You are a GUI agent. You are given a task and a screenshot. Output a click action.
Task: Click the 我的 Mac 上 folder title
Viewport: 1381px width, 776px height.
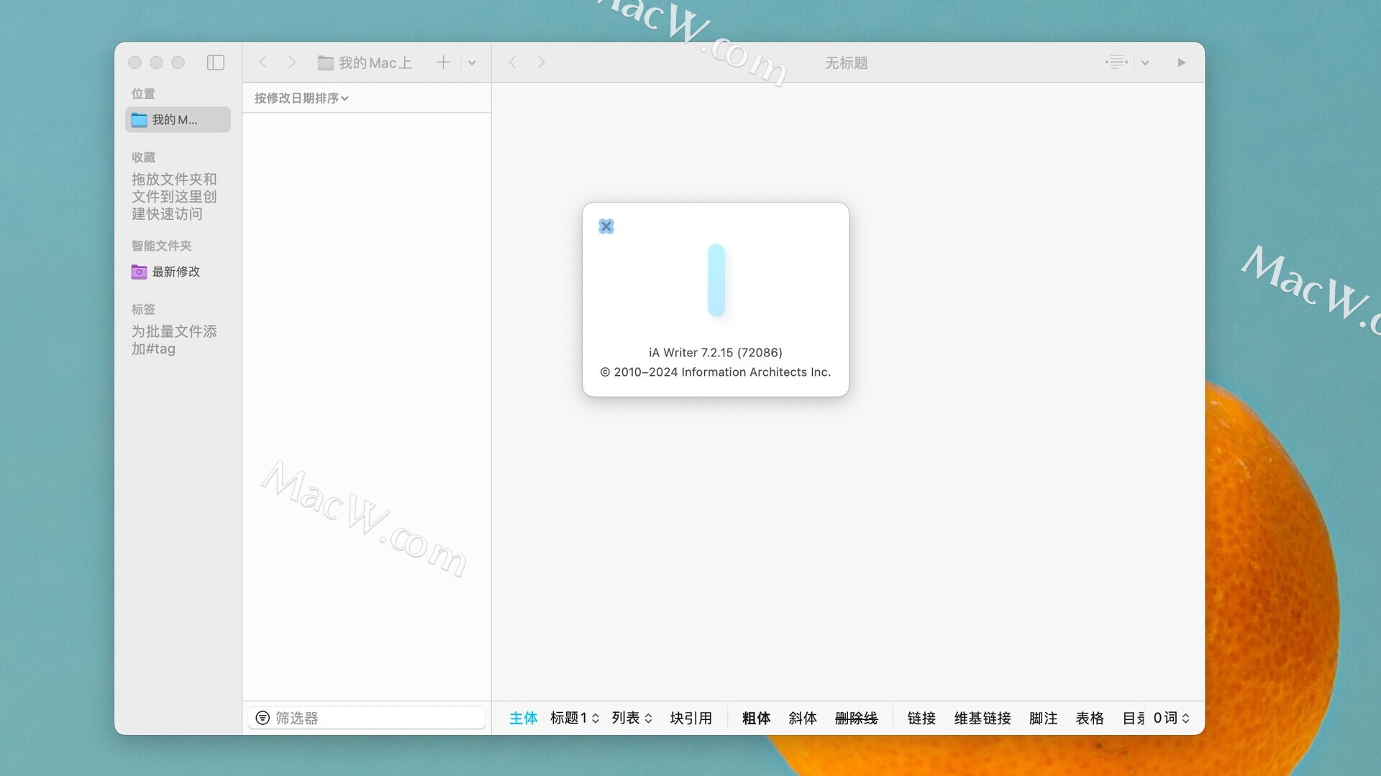[365, 63]
